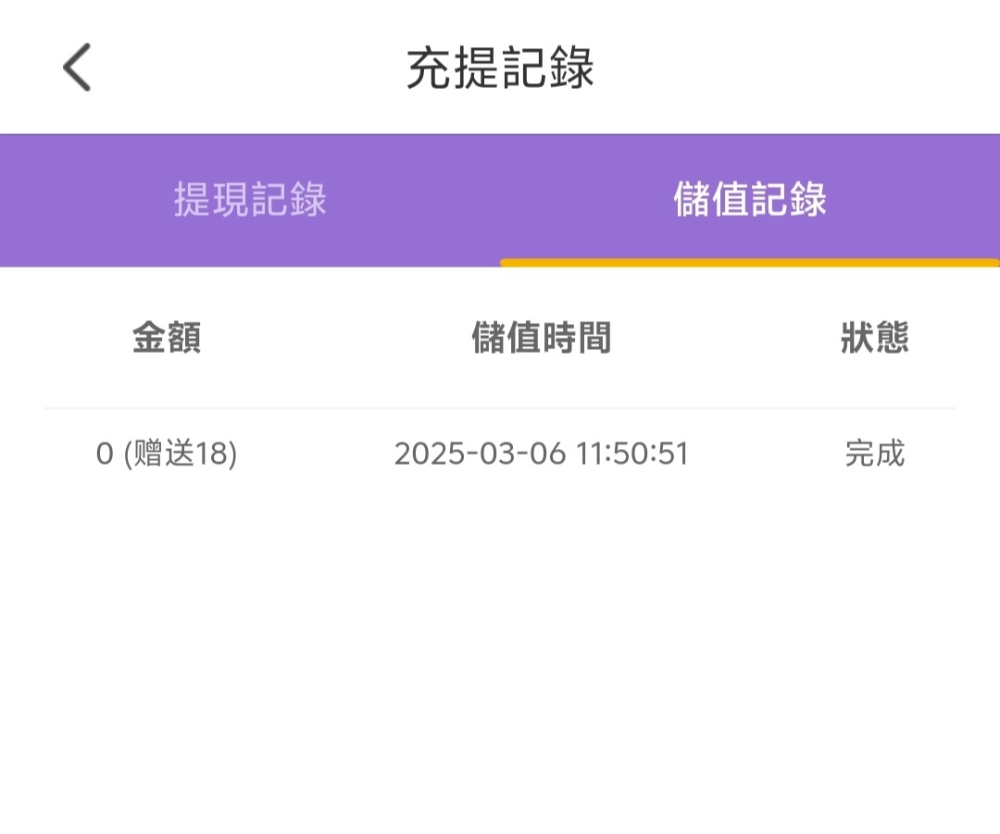The height and width of the screenshot is (834, 1000).
Task: Click the 11:50:51 time value
Action: [632, 454]
